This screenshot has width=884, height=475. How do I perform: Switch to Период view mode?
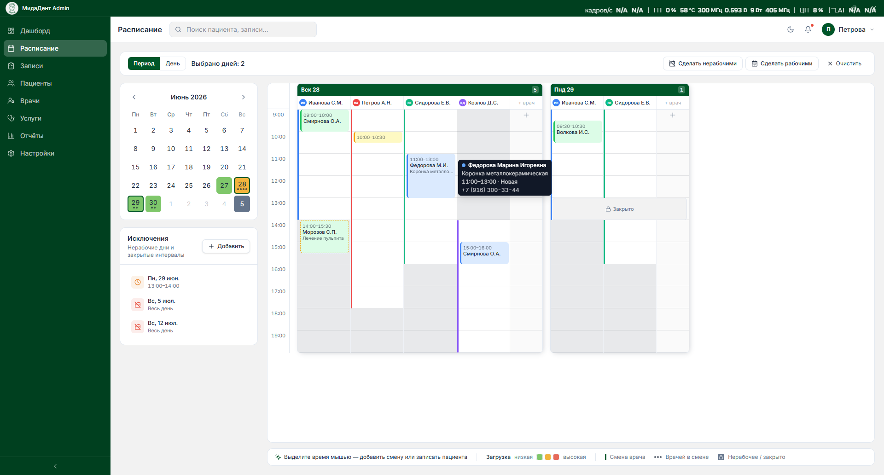point(144,64)
